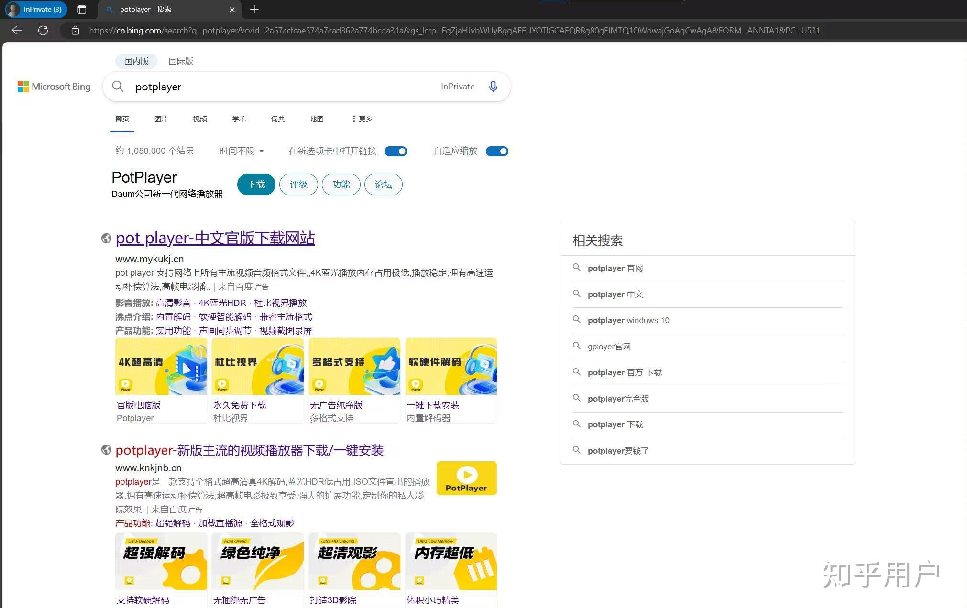Open the 视频截图录屏 sublink
This screenshot has height=608, width=967.
[x=286, y=331]
